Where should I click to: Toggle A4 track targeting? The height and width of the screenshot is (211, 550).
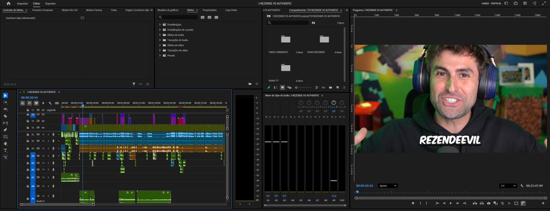click(33, 156)
